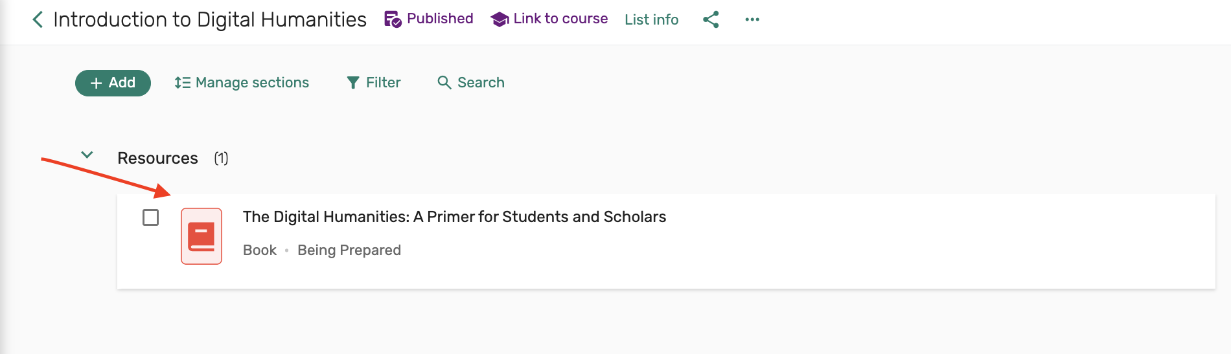Open the share list icon

click(711, 19)
